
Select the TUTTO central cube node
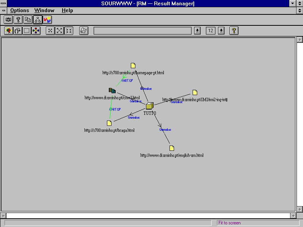[150, 106]
